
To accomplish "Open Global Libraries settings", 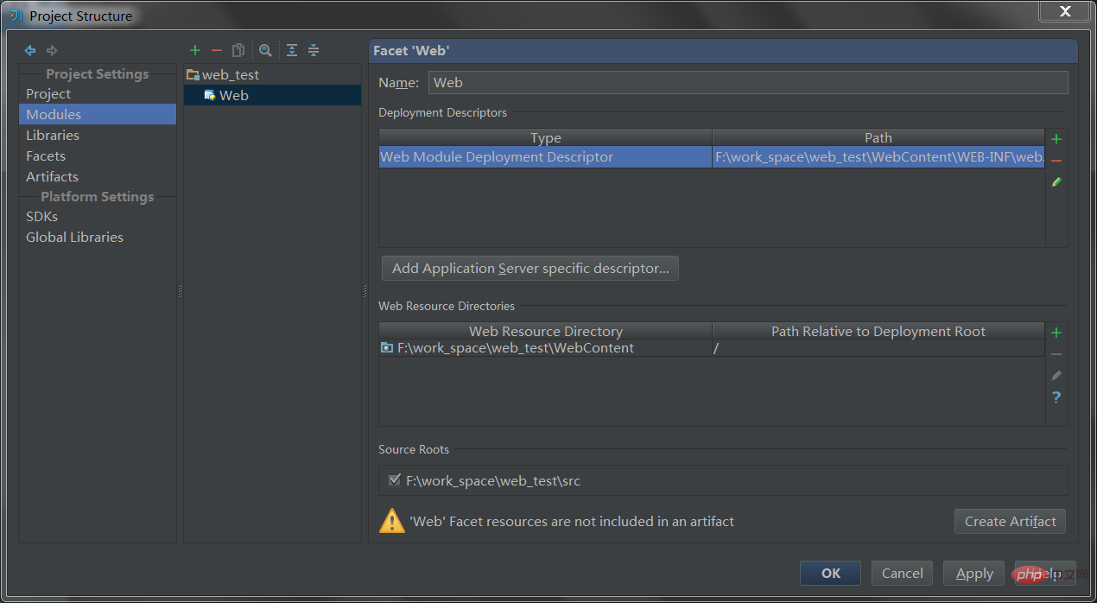I will tap(74, 237).
